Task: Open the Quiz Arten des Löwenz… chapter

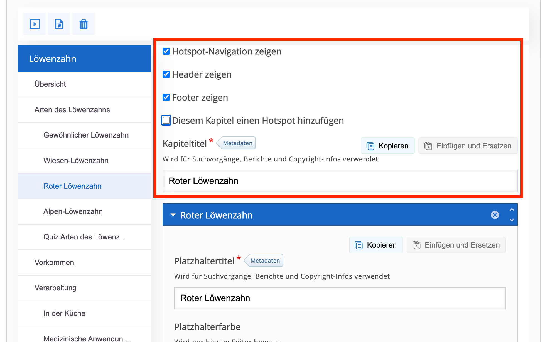Action: (x=85, y=237)
